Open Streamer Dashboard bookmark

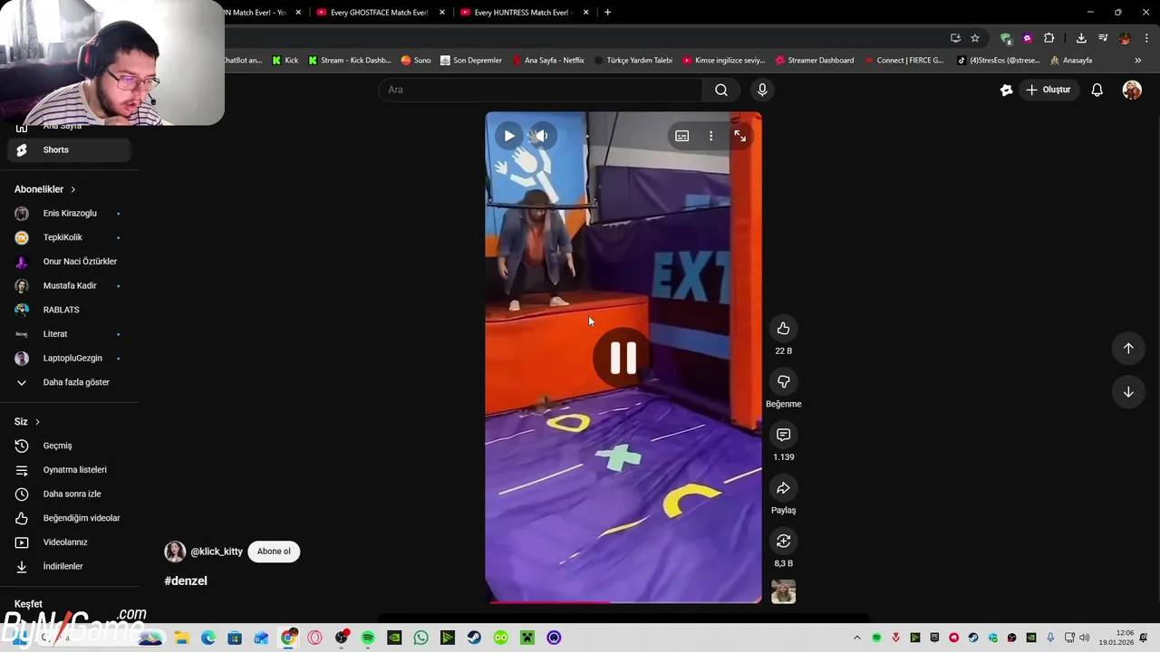click(815, 61)
